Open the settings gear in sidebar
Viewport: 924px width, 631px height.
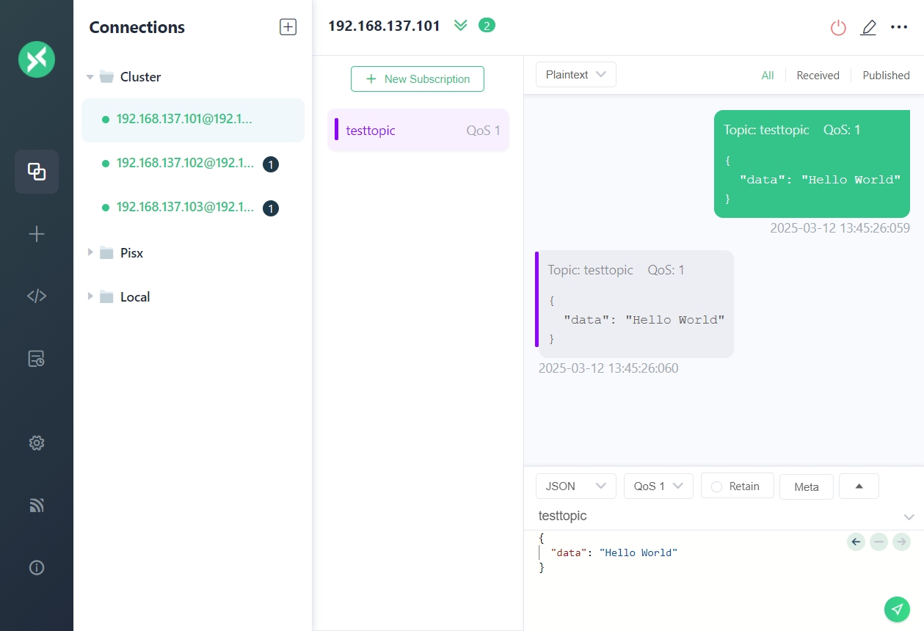[37, 443]
